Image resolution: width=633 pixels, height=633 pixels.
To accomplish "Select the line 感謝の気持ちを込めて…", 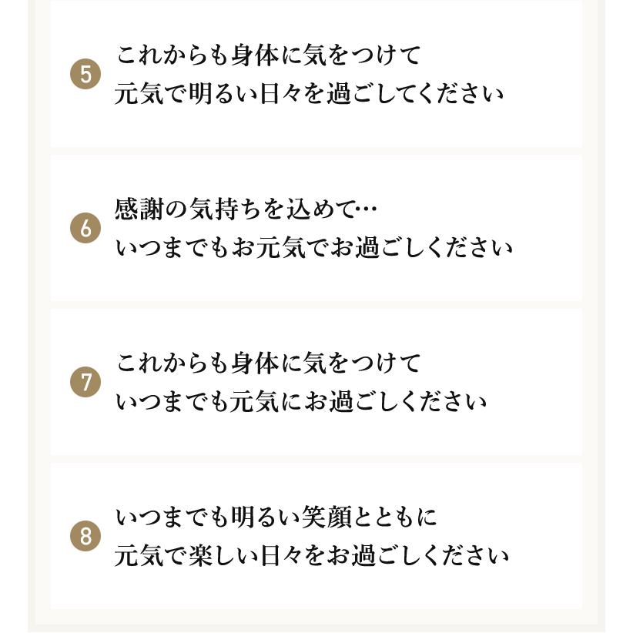I will 246,209.
